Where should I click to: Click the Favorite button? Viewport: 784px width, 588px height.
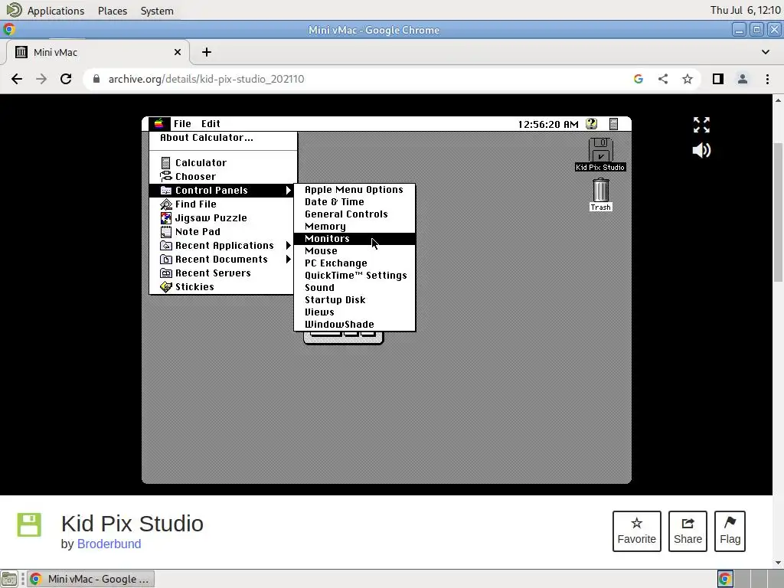coord(636,531)
